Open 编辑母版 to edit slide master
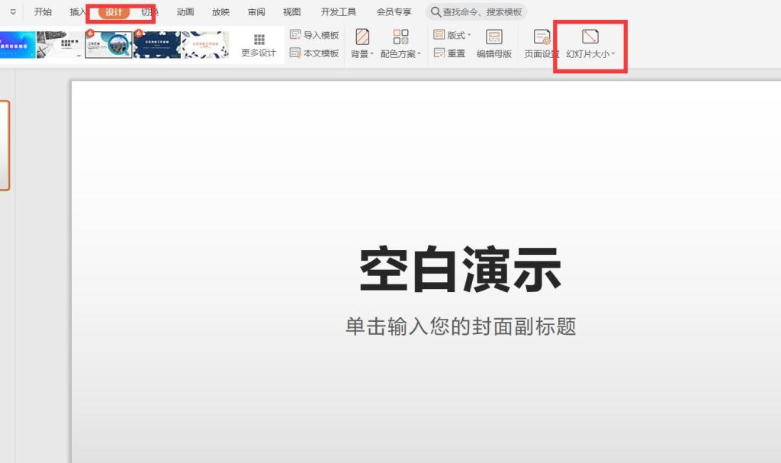Screen dimensions: 781x463 (x=494, y=37)
